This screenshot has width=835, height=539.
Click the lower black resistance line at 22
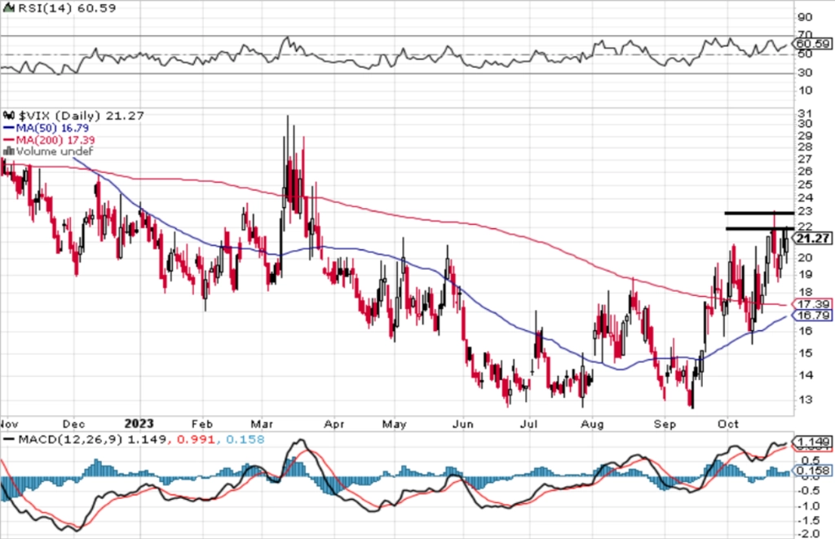coord(759,228)
